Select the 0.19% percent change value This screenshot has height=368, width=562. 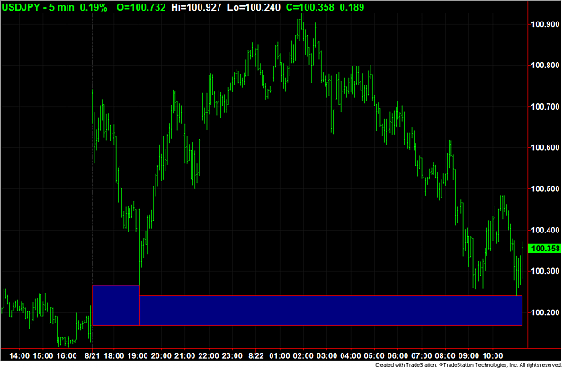point(94,7)
